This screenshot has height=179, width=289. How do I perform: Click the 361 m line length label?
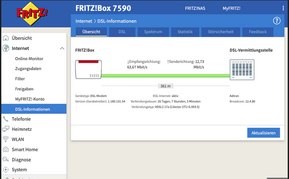pyautogui.click(x=165, y=86)
